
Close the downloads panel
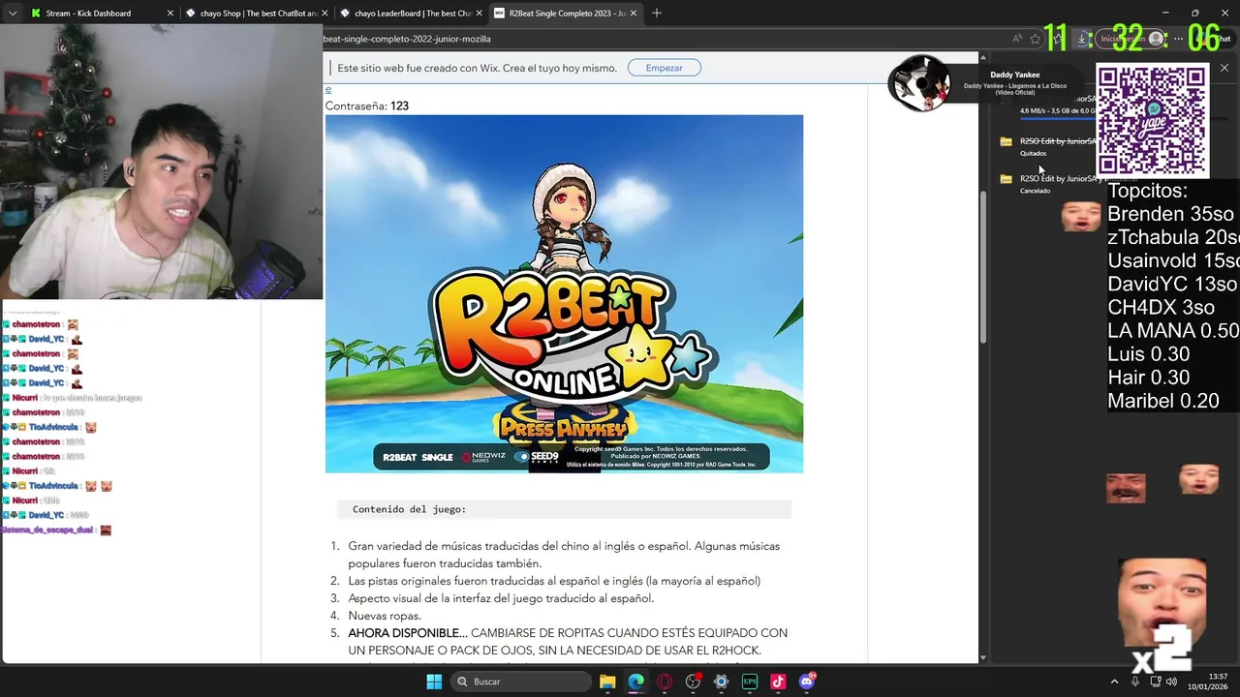coord(1224,68)
